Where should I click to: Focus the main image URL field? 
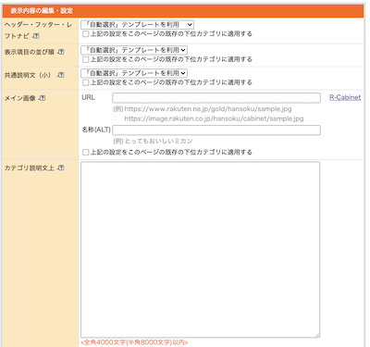[x=216, y=98]
